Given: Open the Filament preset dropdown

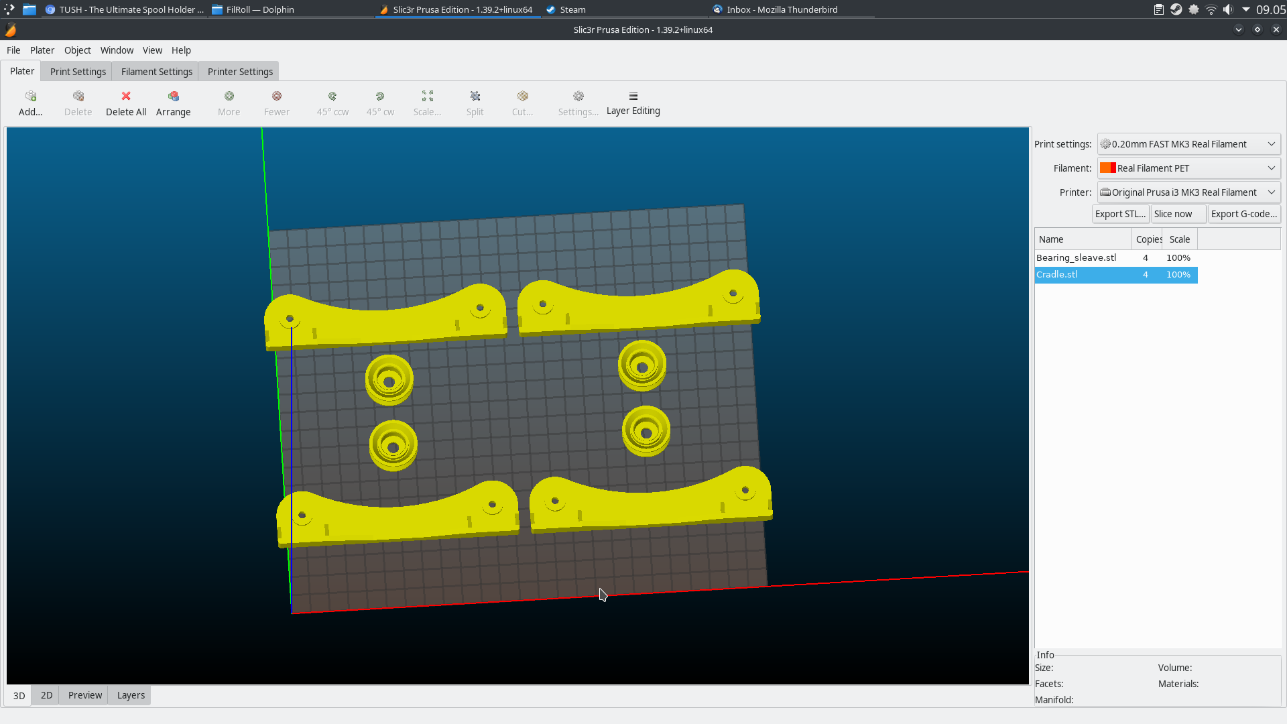Looking at the screenshot, I should coord(1188,168).
